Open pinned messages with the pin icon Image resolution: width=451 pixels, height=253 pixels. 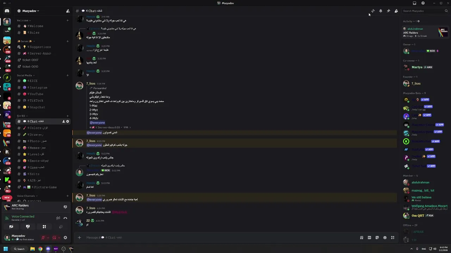(x=388, y=11)
